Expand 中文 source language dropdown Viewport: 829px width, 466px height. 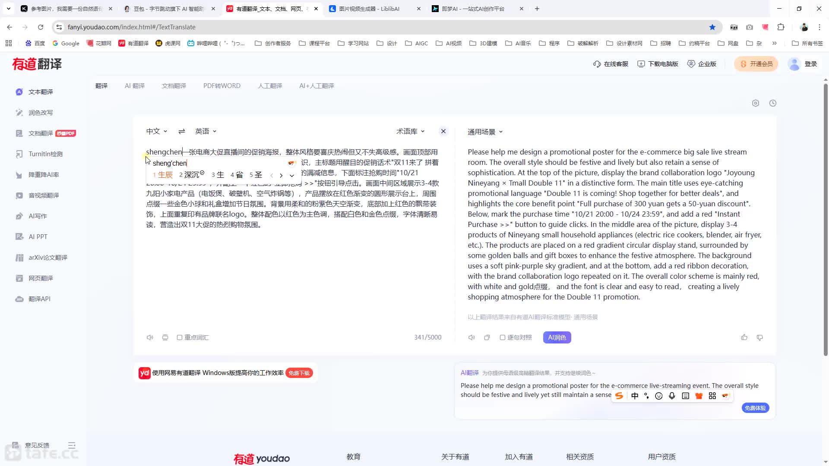[x=157, y=131]
